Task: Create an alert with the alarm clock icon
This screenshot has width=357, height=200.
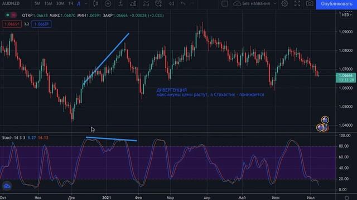Action: [158, 3]
